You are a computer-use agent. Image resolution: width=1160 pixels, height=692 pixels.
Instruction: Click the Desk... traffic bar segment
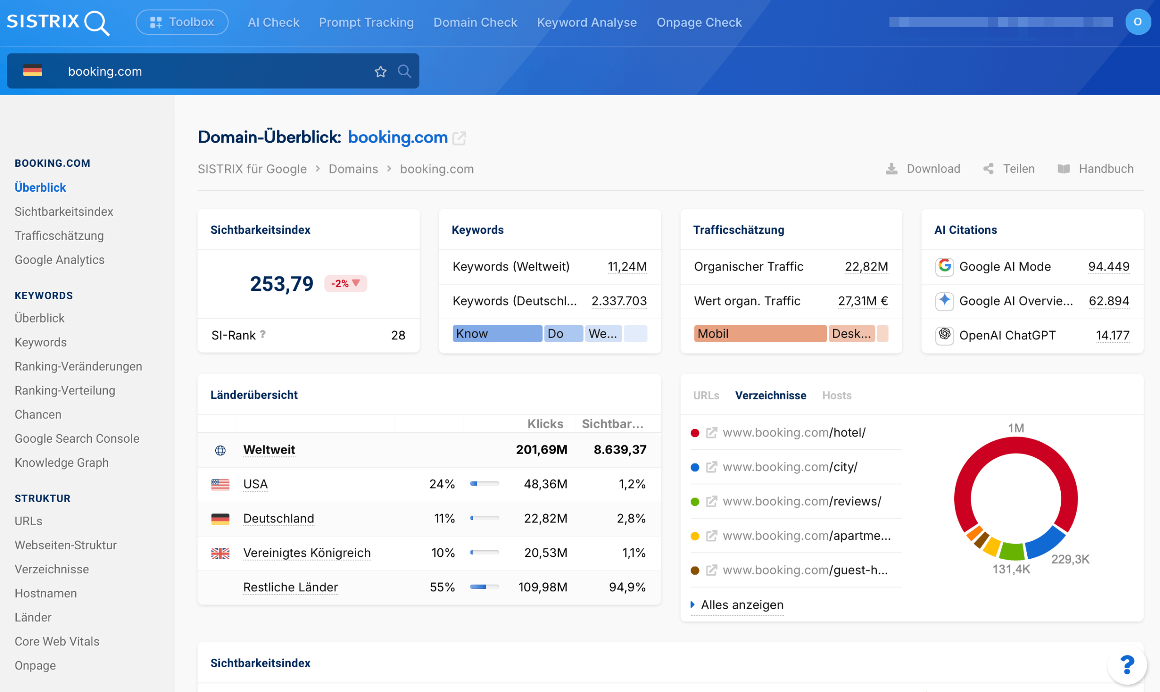(852, 334)
